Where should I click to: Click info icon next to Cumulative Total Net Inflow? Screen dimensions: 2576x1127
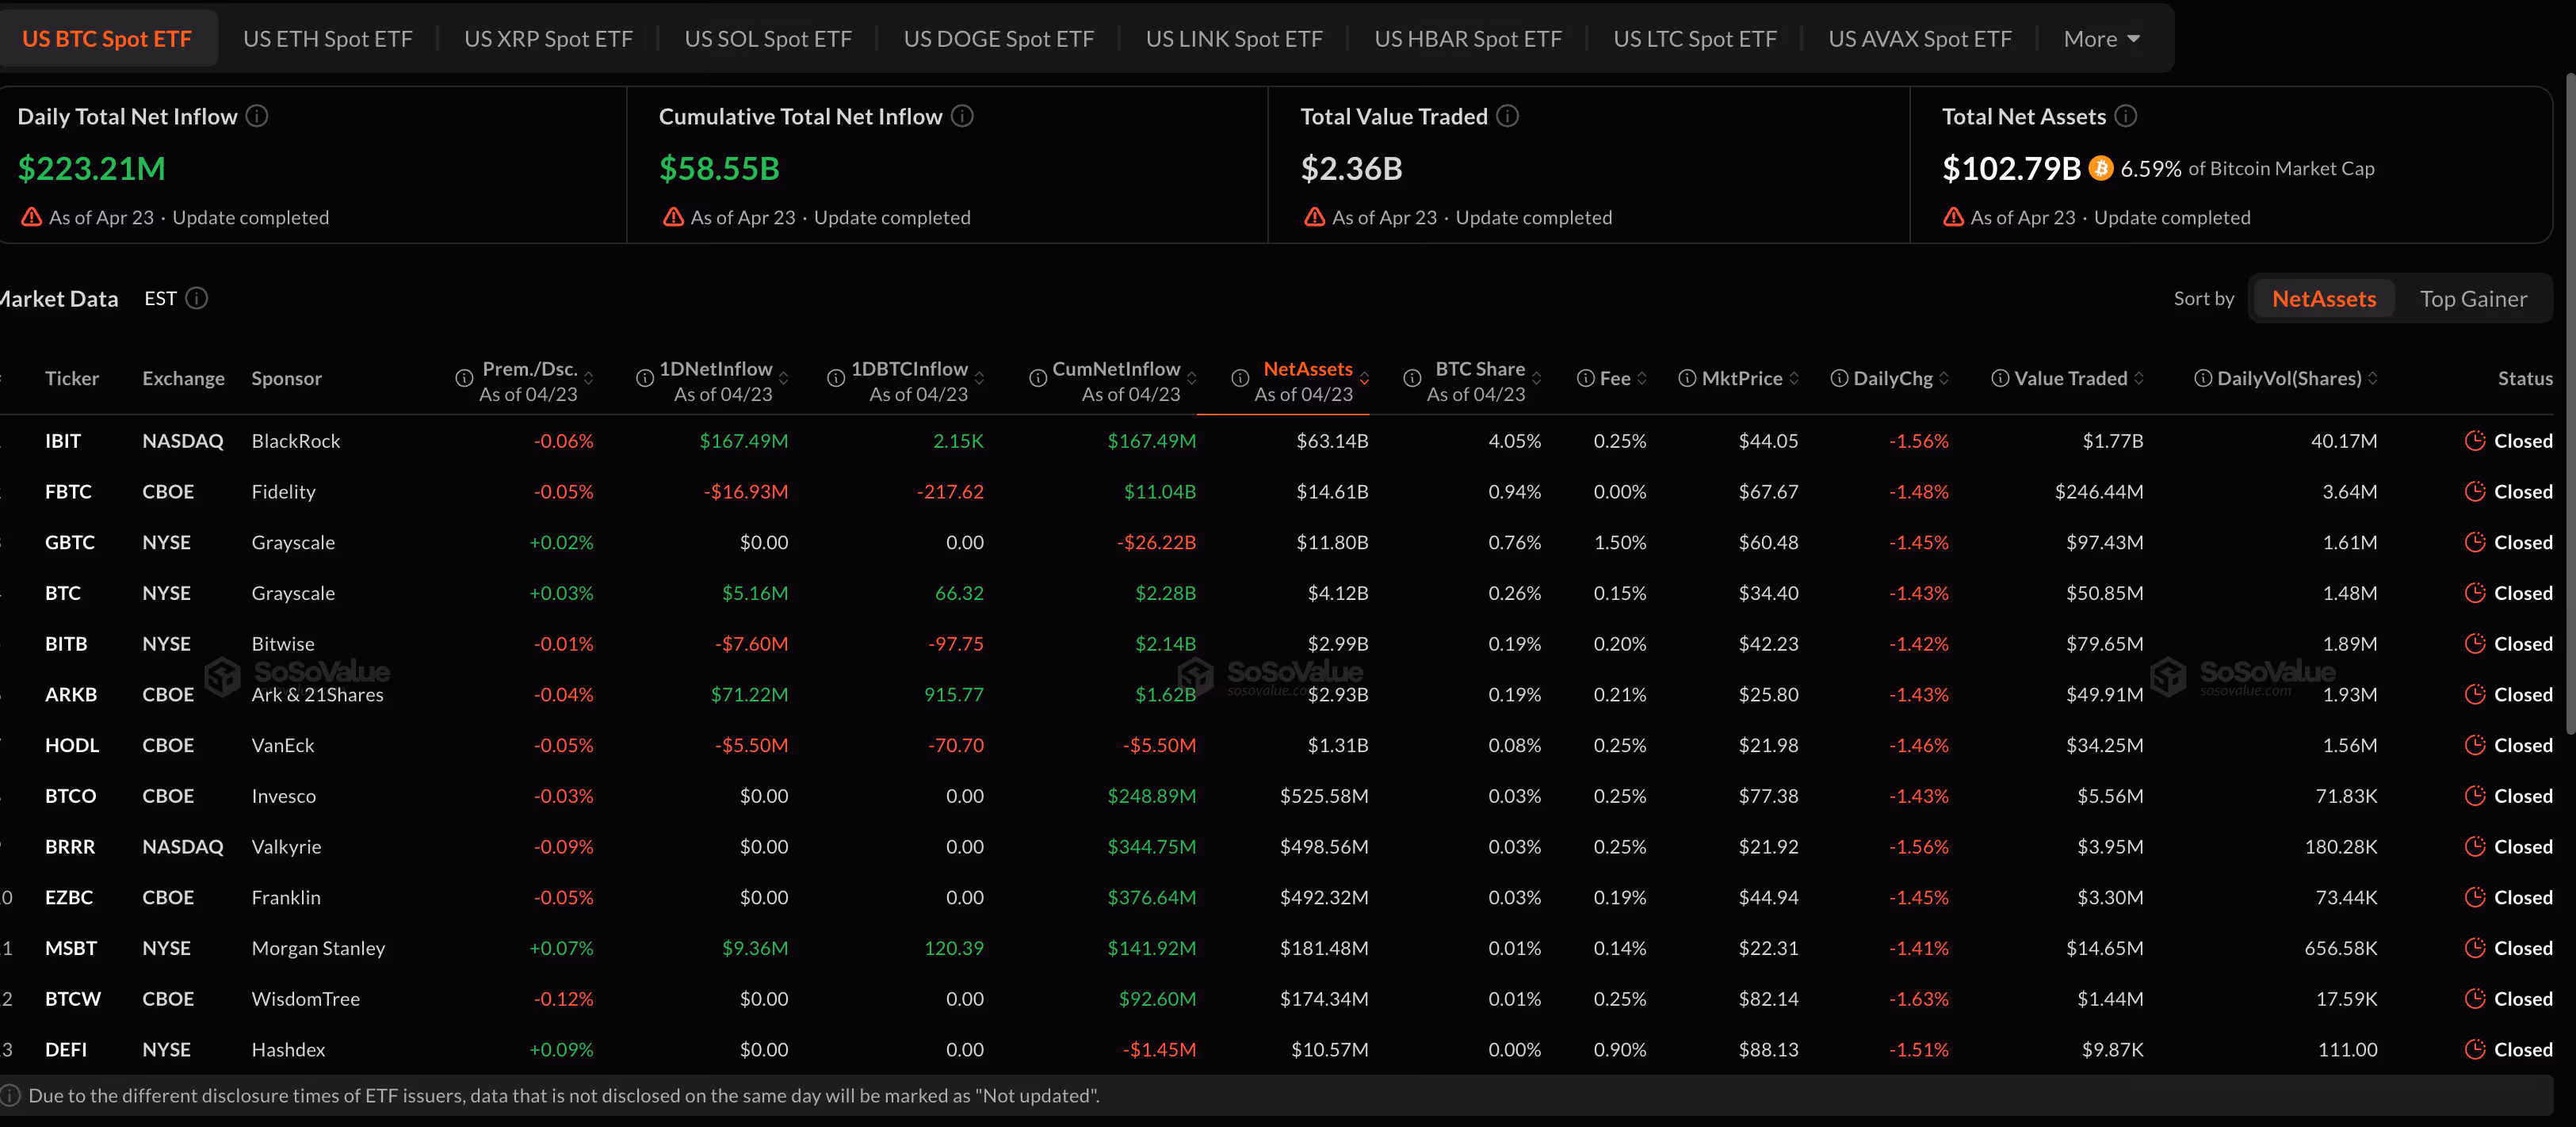point(962,116)
